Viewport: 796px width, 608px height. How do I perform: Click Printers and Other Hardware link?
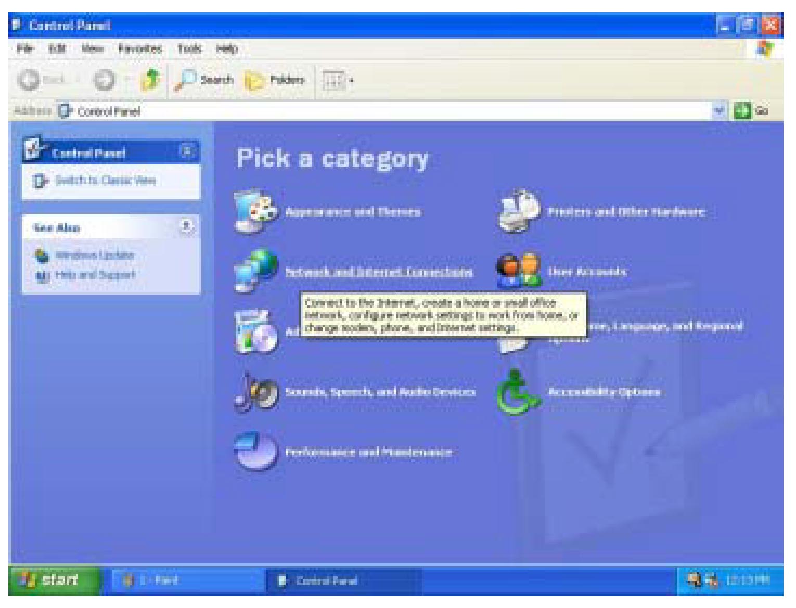tap(627, 212)
